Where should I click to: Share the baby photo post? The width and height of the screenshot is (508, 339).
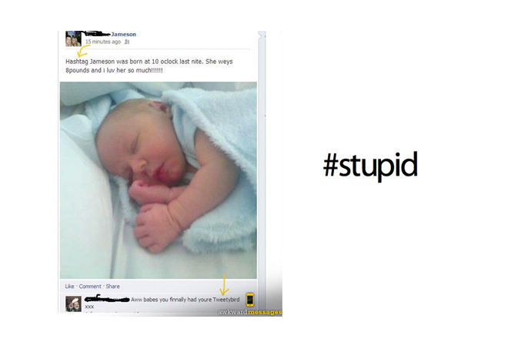pyautogui.click(x=112, y=286)
